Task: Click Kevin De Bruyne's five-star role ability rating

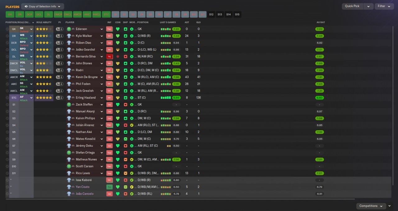Action: point(44,77)
